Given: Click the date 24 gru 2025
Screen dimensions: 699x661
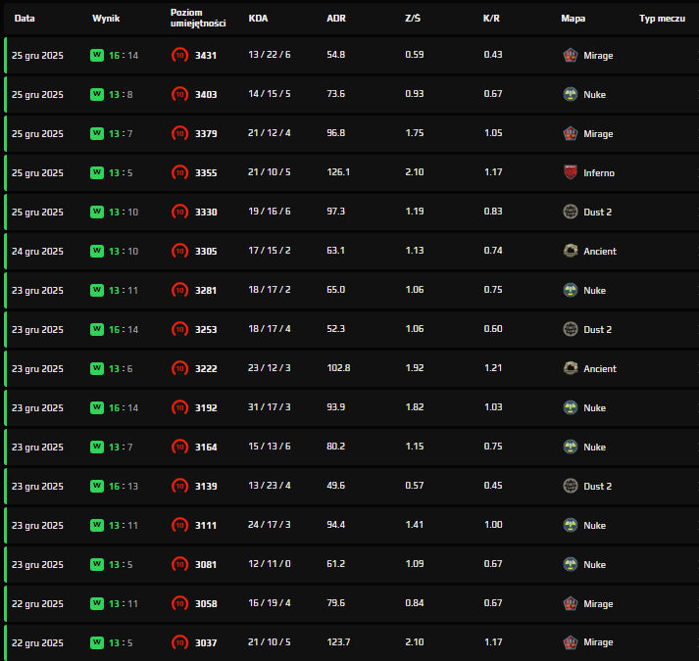Looking at the screenshot, I should tap(37, 252).
